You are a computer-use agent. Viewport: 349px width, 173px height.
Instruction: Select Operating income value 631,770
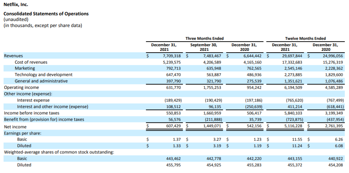click(174, 87)
